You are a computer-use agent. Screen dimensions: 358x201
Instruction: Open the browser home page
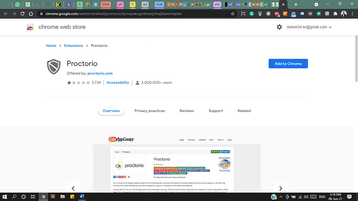pyautogui.click(x=31, y=13)
